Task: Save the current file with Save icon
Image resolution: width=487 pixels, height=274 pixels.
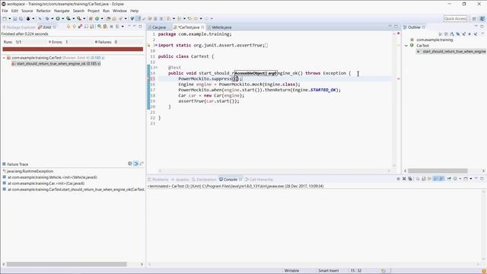Action: tap(14, 18)
